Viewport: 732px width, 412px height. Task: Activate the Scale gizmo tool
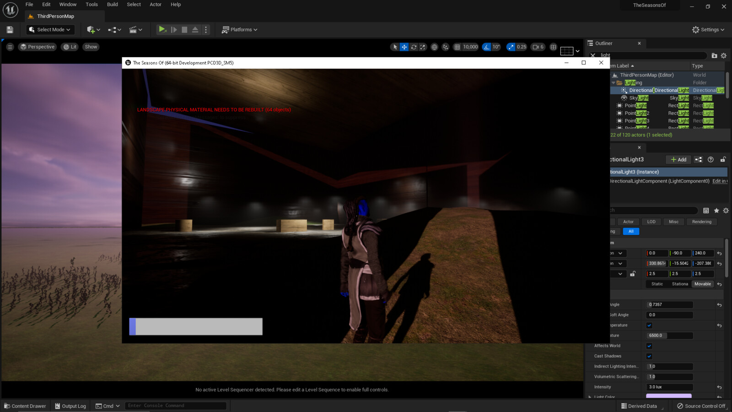coord(423,47)
